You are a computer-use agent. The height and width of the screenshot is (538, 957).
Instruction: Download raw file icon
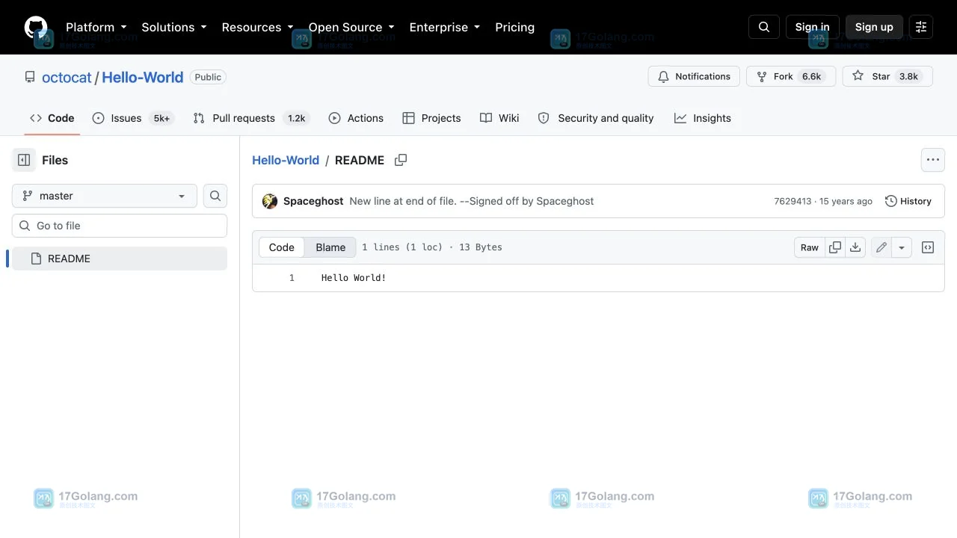(x=855, y=247)
